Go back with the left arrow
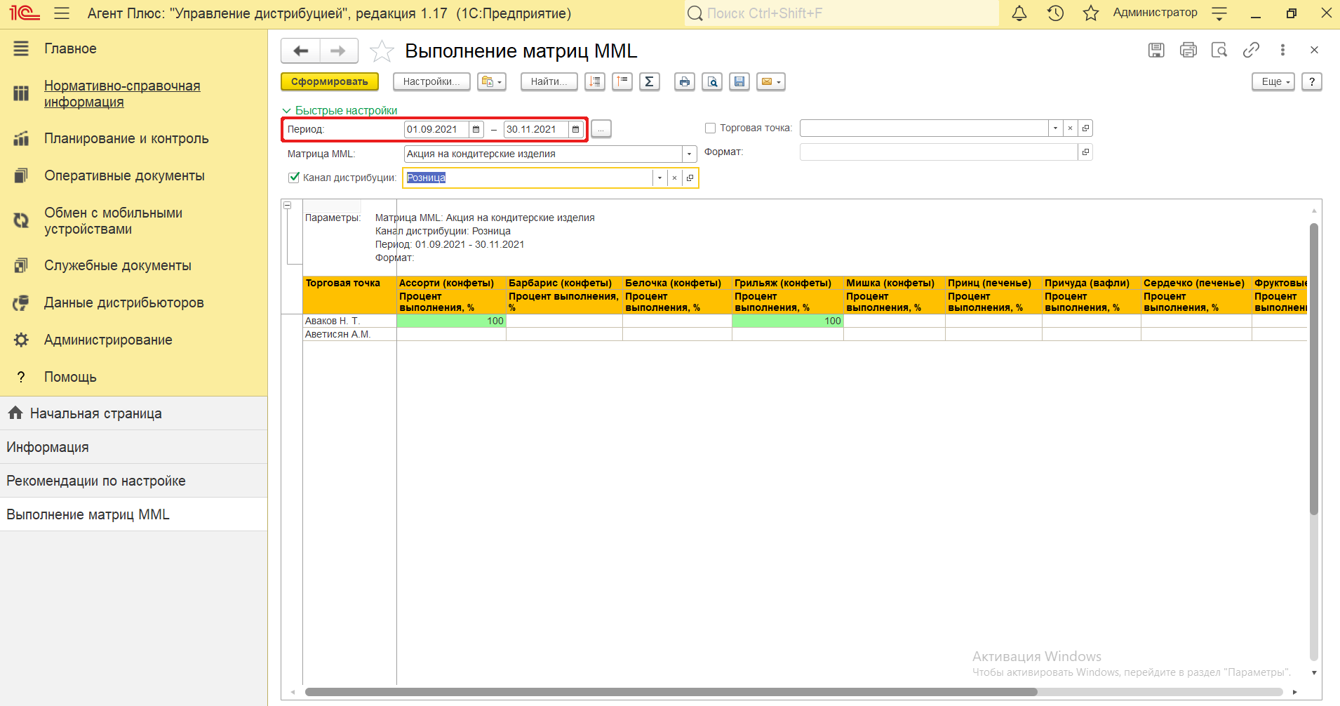 click(301, 51)
